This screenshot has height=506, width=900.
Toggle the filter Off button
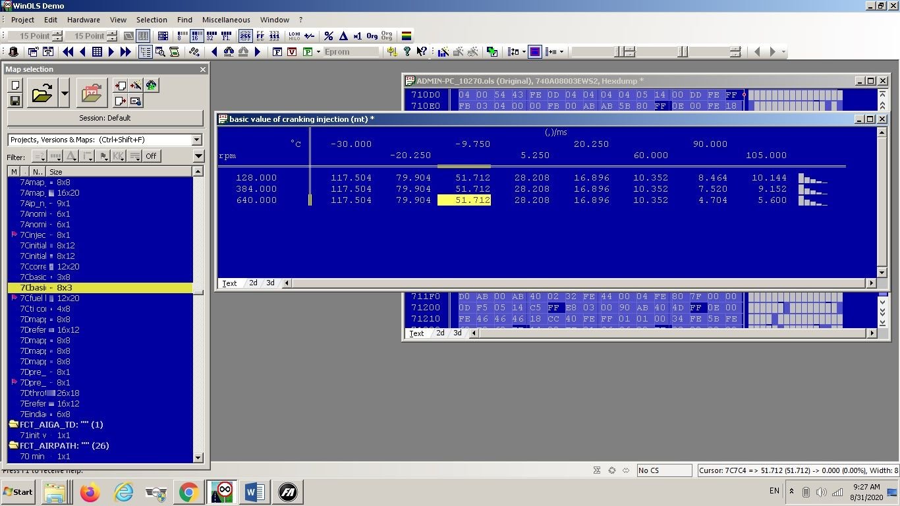click(151, 156)
